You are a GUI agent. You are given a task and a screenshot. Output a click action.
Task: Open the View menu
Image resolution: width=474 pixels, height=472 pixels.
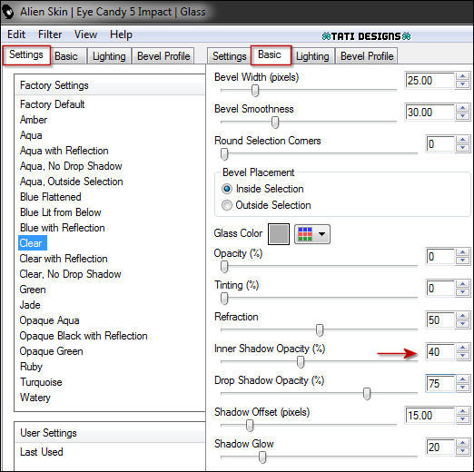[x=85, y=34]
